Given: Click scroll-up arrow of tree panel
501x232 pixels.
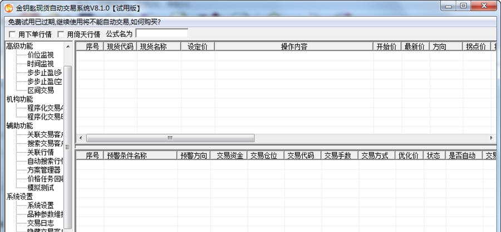Looking at the screenshot, I should 68,46.
